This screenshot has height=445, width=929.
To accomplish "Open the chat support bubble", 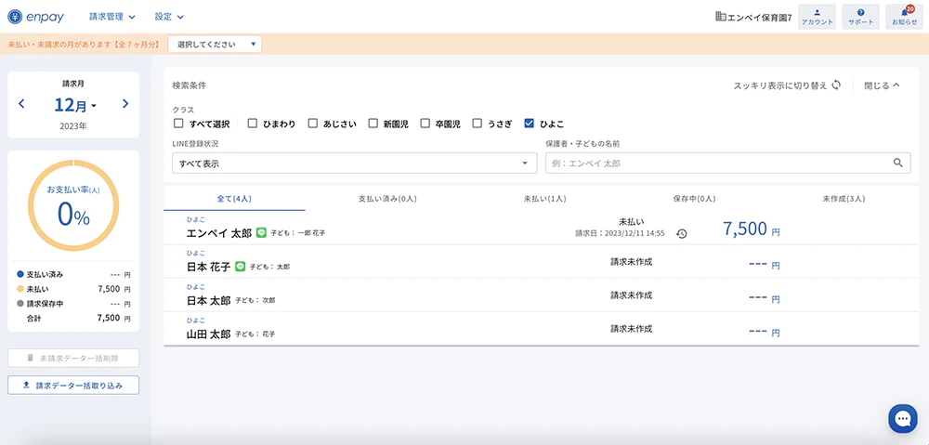I will pos(902,419).
